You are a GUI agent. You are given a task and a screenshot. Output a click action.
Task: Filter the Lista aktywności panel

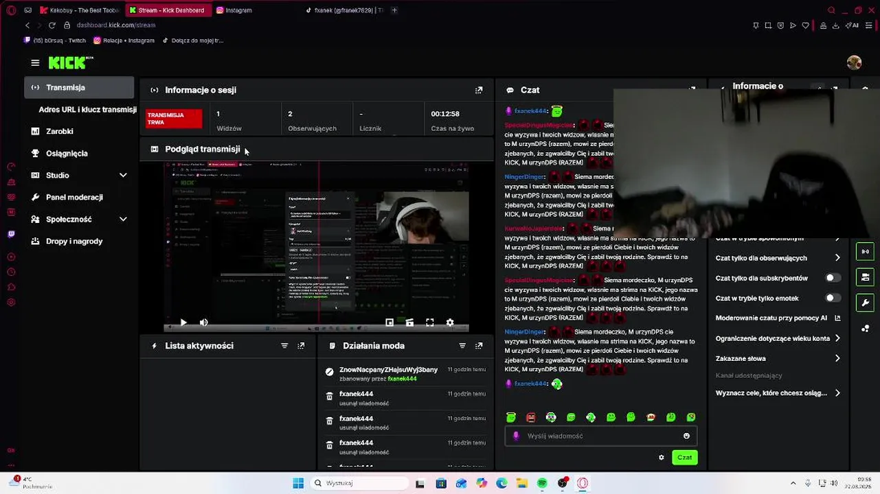tap(284, 346)
